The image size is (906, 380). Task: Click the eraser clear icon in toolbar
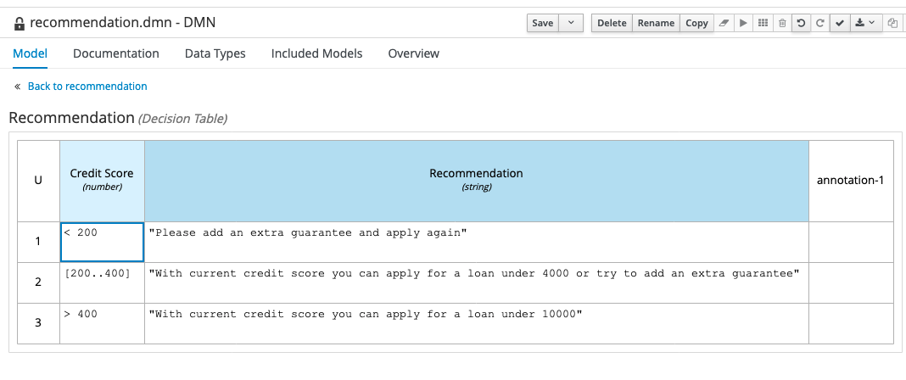(x=724, y=23)
